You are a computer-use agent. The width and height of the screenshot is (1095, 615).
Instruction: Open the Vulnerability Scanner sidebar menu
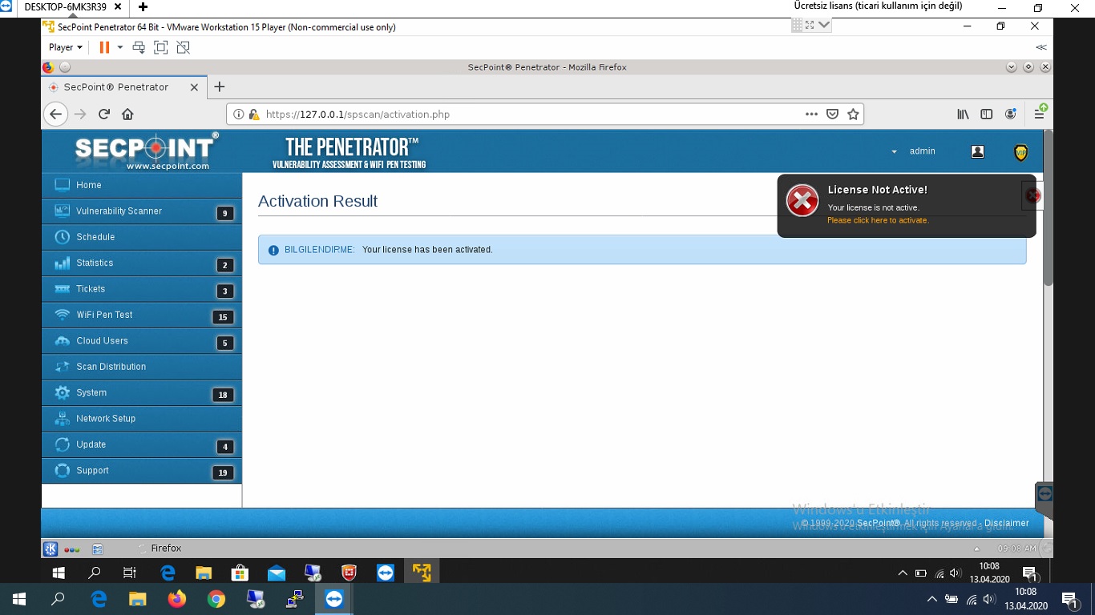click(119, 211)
